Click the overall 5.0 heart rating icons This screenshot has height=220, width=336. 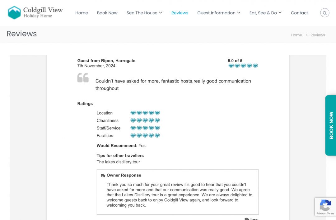[243, 66]
